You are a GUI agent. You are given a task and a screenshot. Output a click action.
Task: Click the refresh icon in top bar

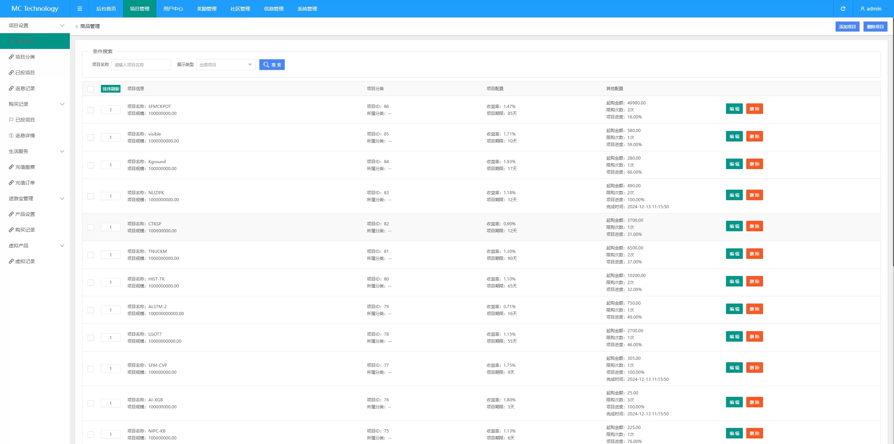pyautogui.click(x=843, y=9)
